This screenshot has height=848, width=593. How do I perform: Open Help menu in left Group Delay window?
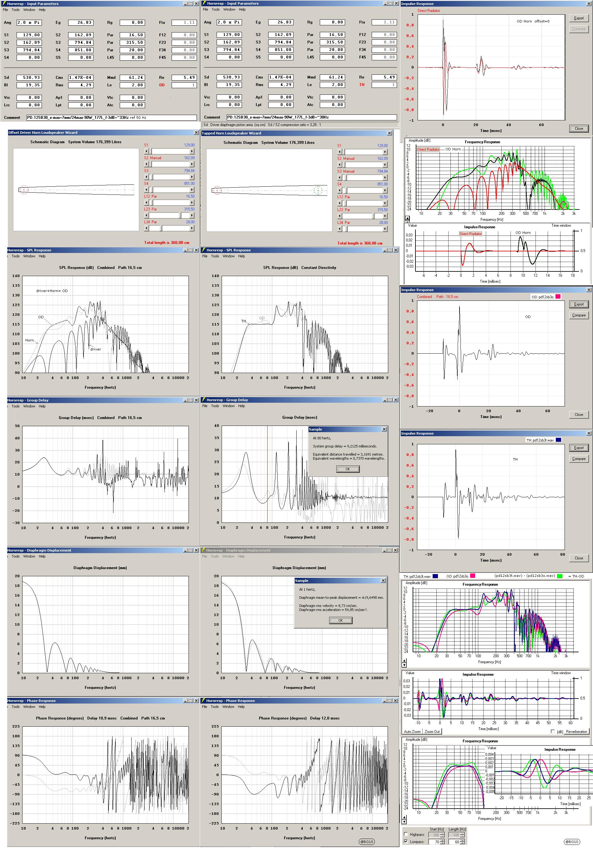pyautogui.click(x=42, y=406)
